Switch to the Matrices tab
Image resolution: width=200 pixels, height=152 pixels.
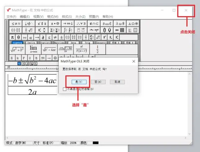[x=59, y=43]
